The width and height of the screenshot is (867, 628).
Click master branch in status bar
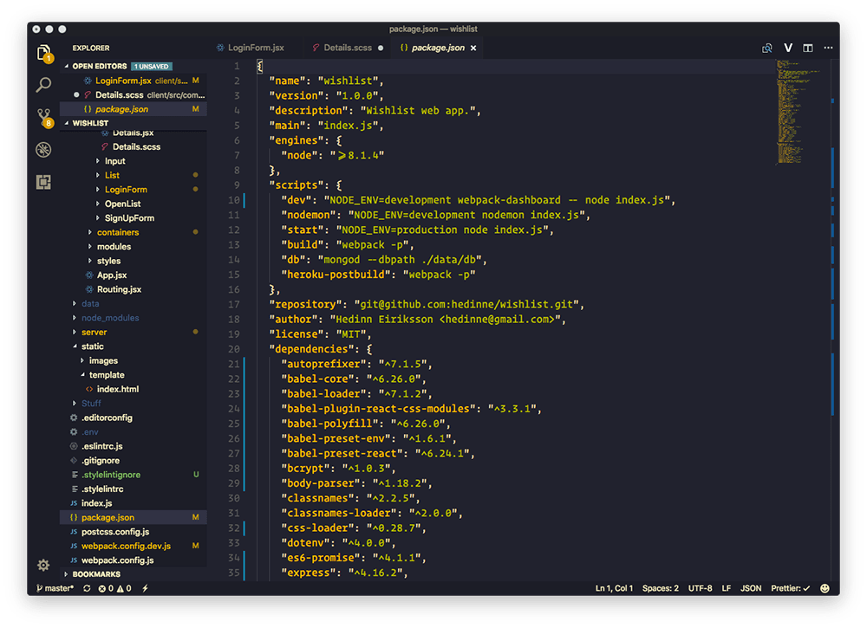55,589
